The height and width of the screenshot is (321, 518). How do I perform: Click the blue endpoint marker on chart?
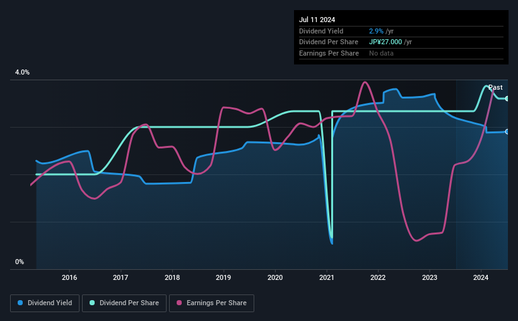507,131
